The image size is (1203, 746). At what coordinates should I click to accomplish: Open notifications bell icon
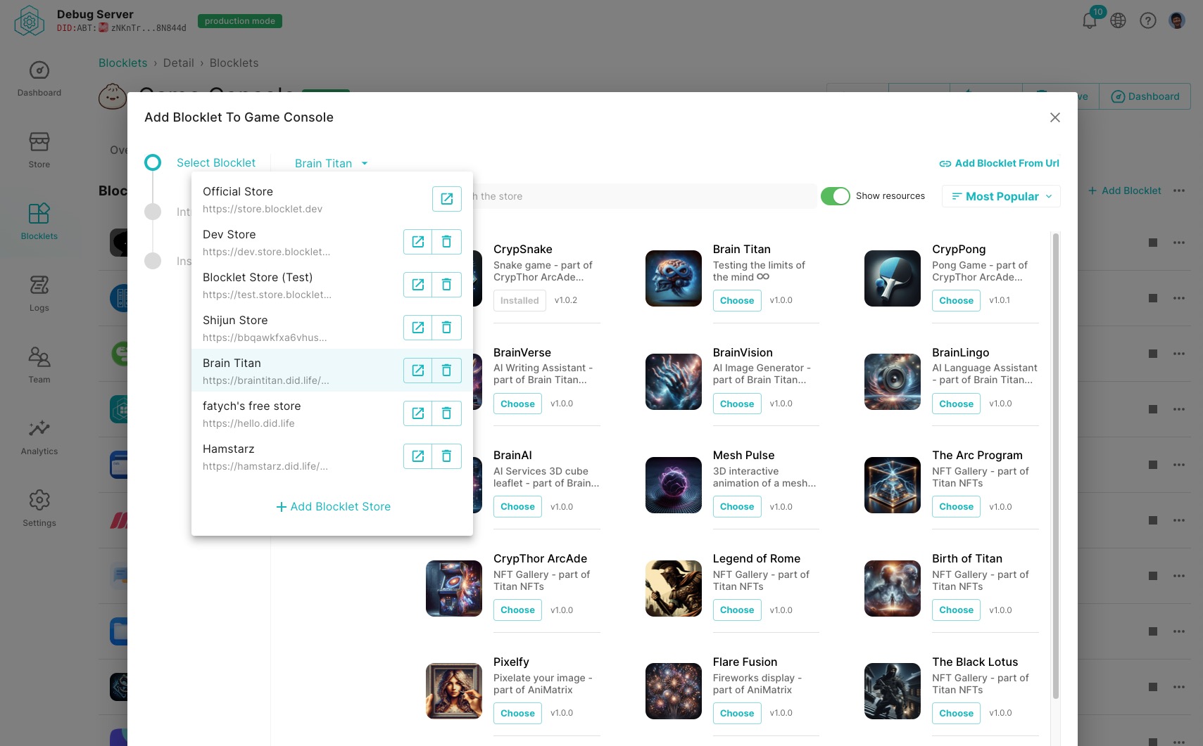(1089, 20)
